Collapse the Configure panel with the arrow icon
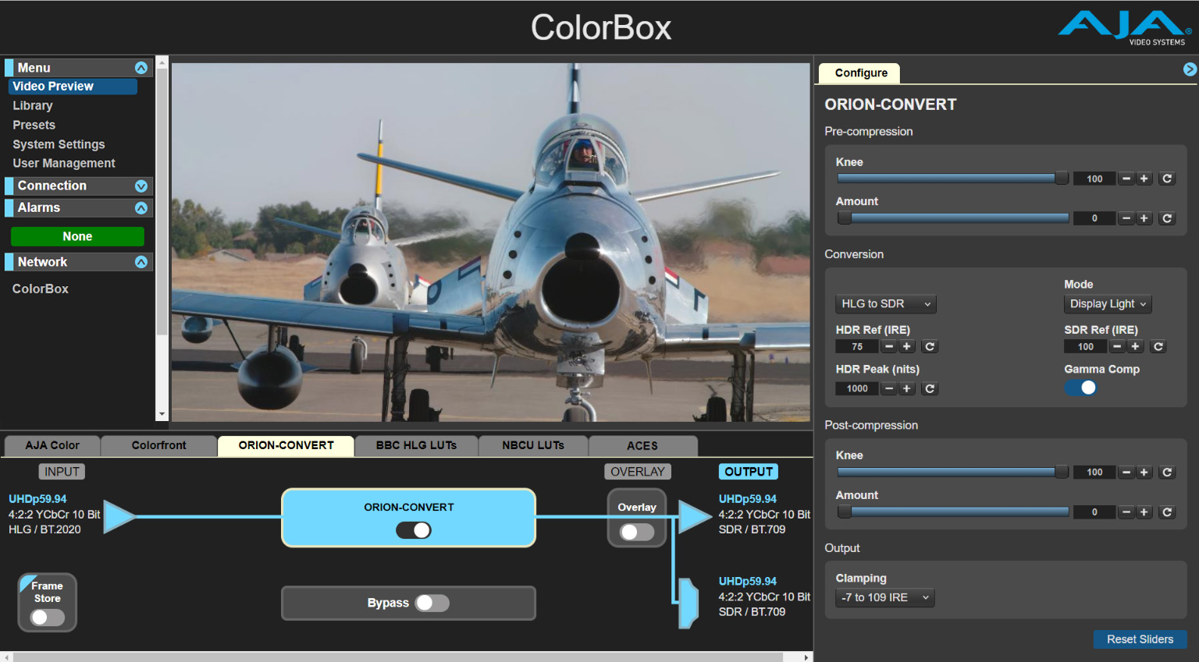 click(x=1188, y=69)
